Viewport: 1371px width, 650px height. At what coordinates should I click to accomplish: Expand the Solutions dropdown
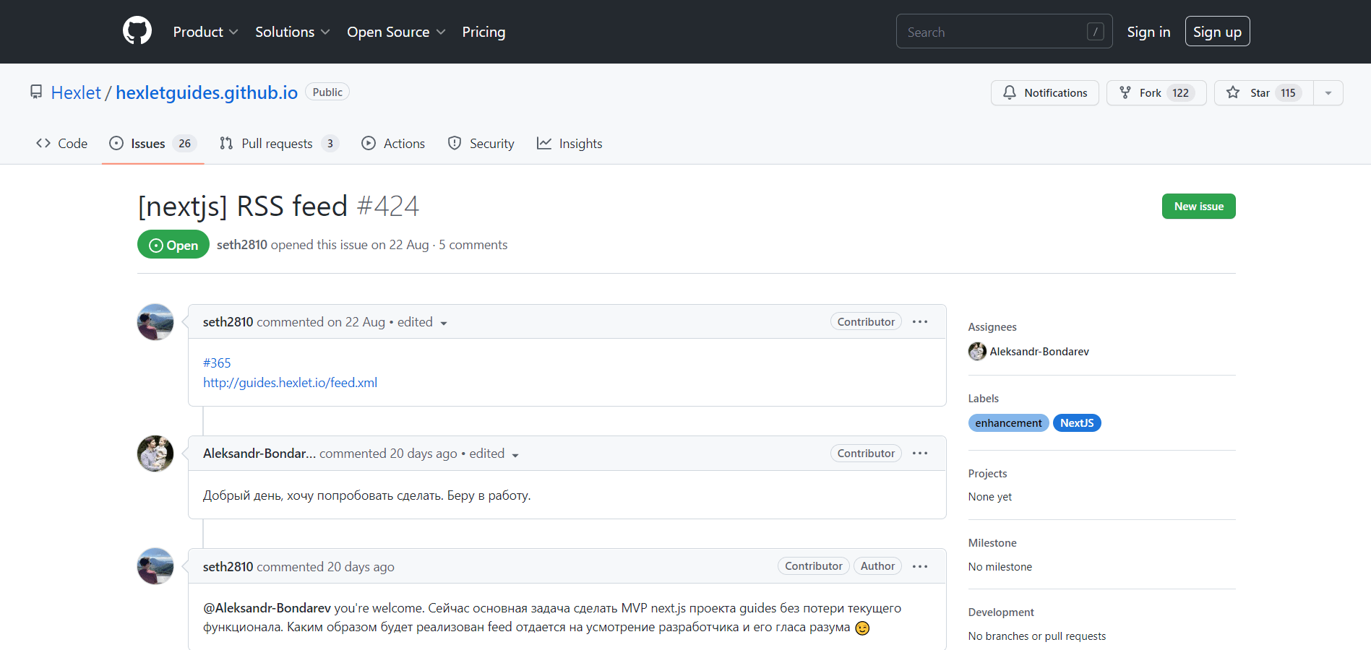292,32
